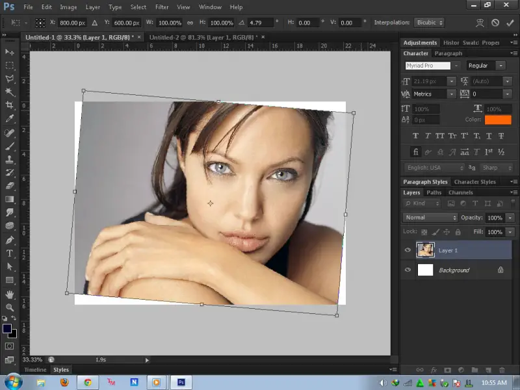Select the Healing Brush tool
520x390 pixels.
10,133
